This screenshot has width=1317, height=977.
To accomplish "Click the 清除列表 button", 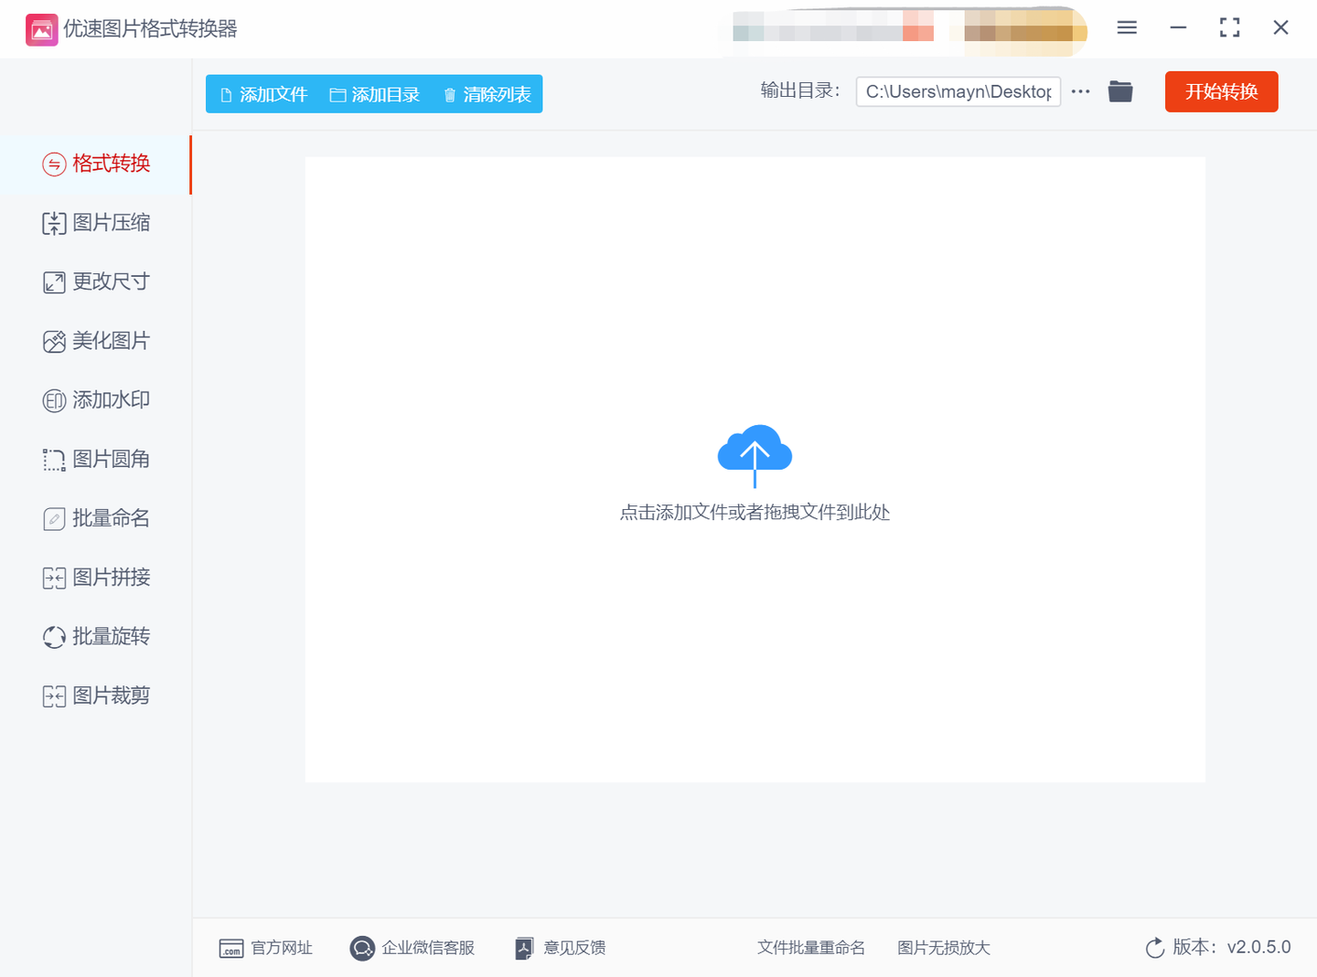I will click(487, 95).
